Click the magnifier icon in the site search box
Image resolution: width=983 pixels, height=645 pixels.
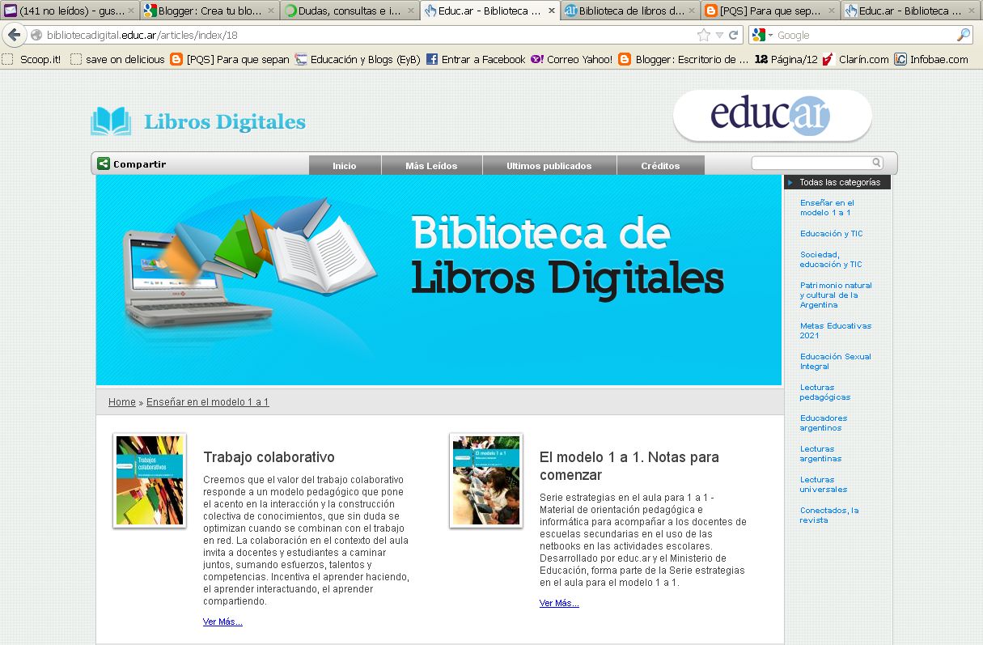[877, 162]
